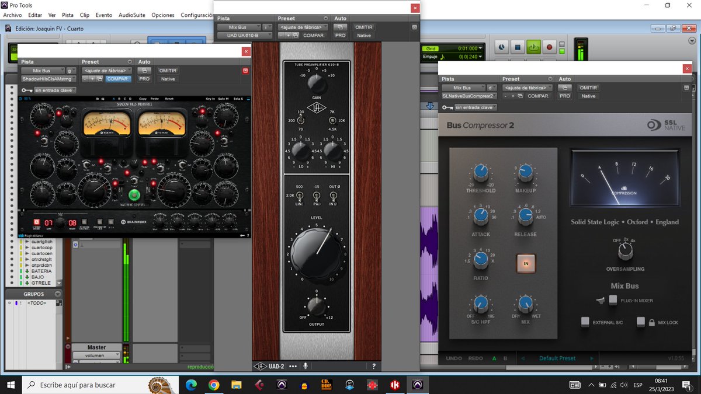Click the PRO button in the UAD window
This screenshot has height=394, width=701.
tap(340, 35)
